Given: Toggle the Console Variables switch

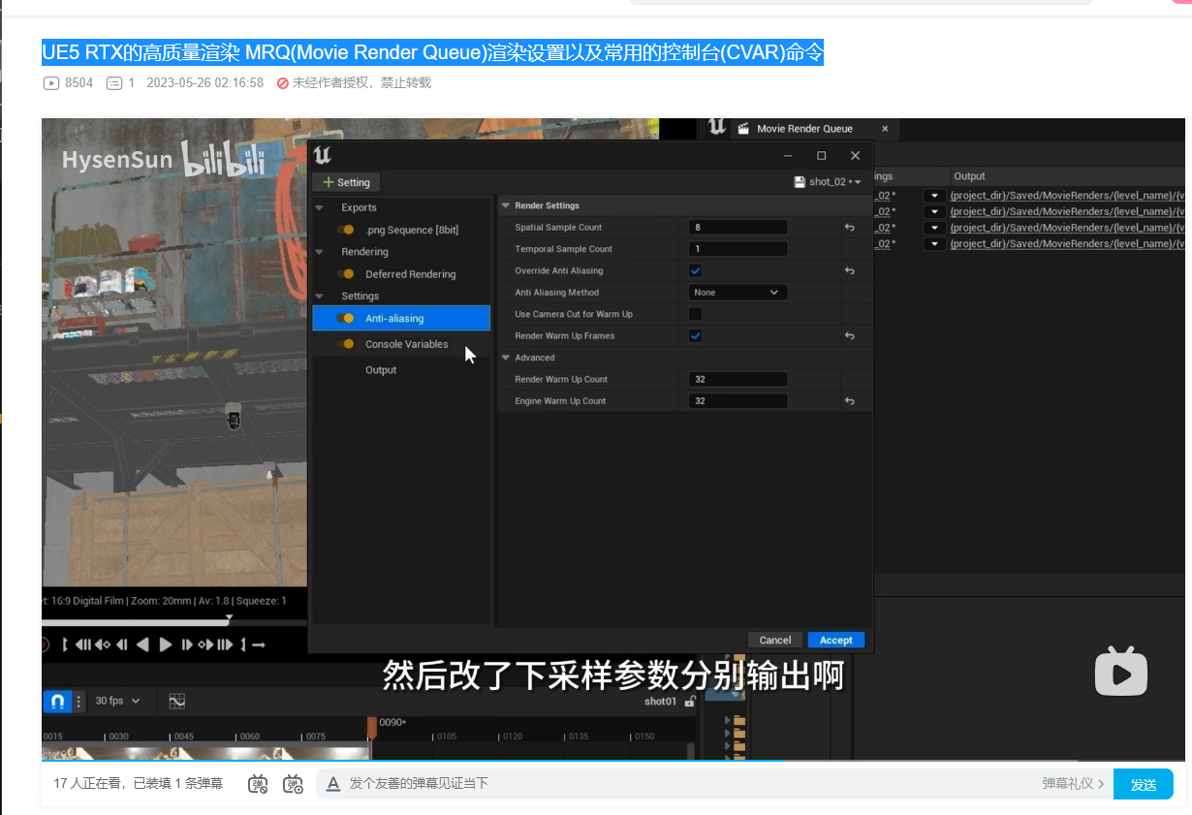Looking at the screenshot, I should 346,344.
